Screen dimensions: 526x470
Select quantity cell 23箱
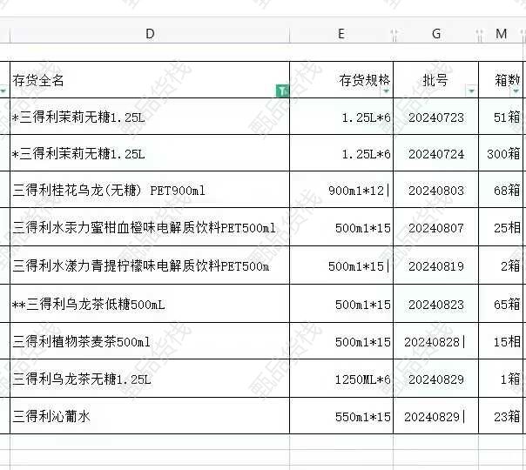coord(501,416)
